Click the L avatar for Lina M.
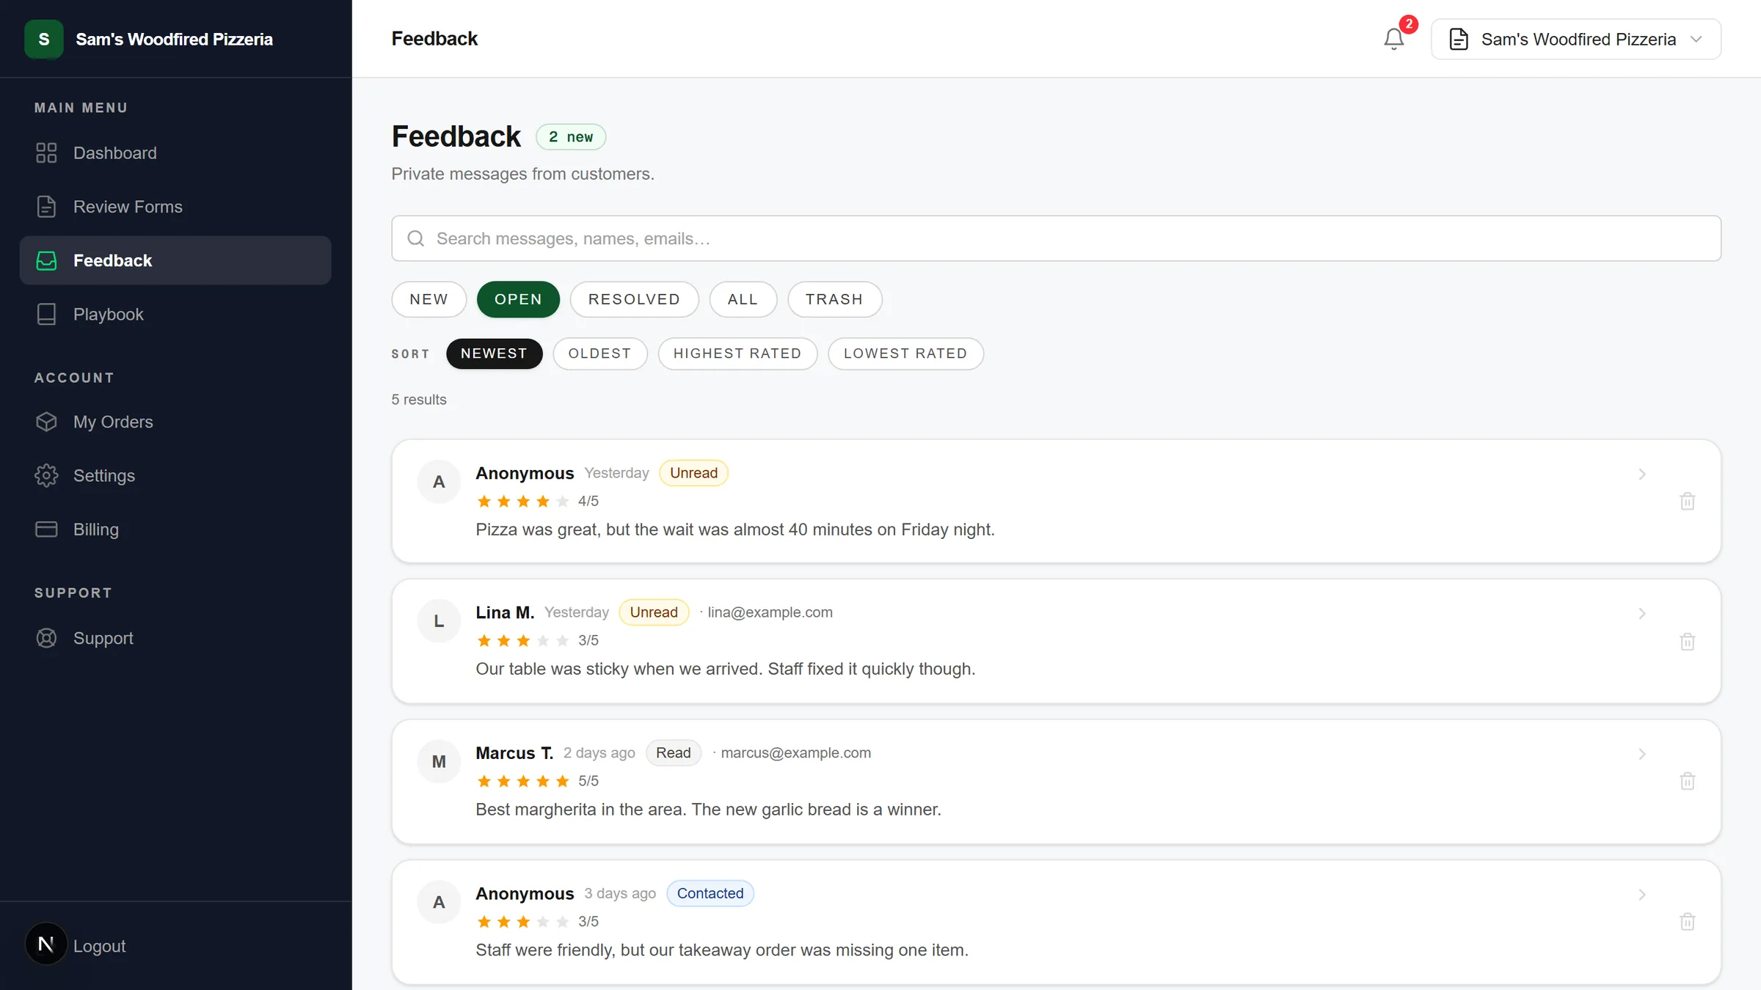 (x=439, y=621)
